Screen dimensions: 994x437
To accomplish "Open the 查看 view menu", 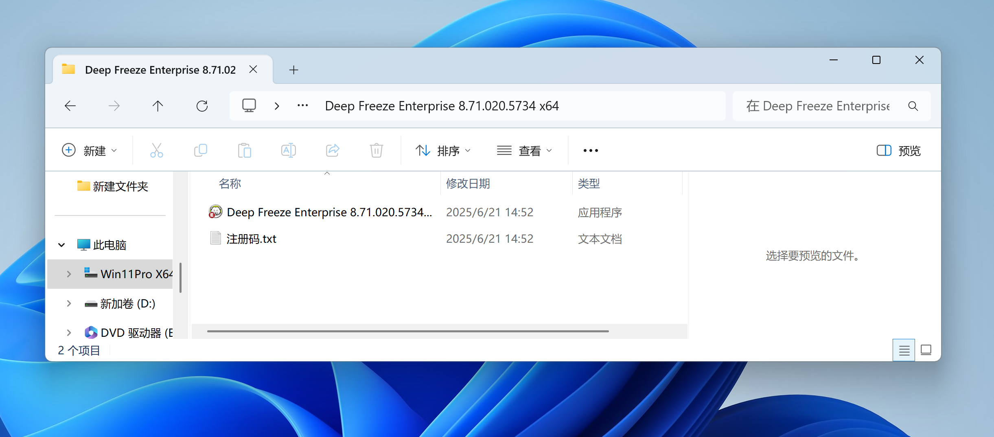I will [x=524, y=151].
